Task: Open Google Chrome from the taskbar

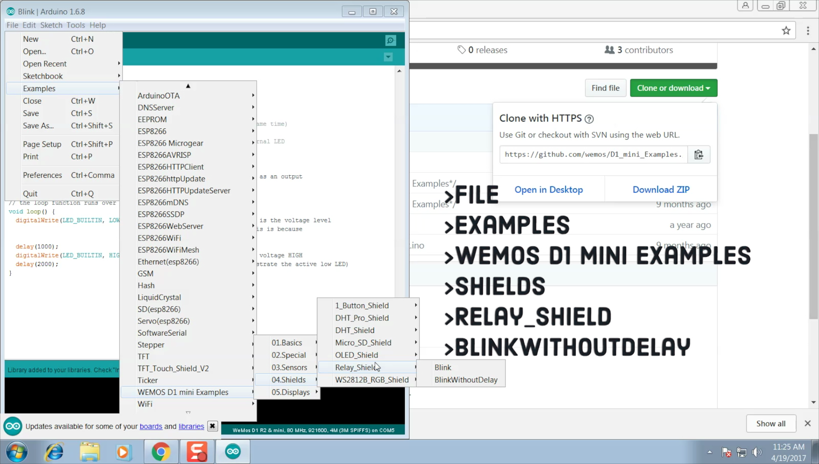Action: [x=161, y=452]
